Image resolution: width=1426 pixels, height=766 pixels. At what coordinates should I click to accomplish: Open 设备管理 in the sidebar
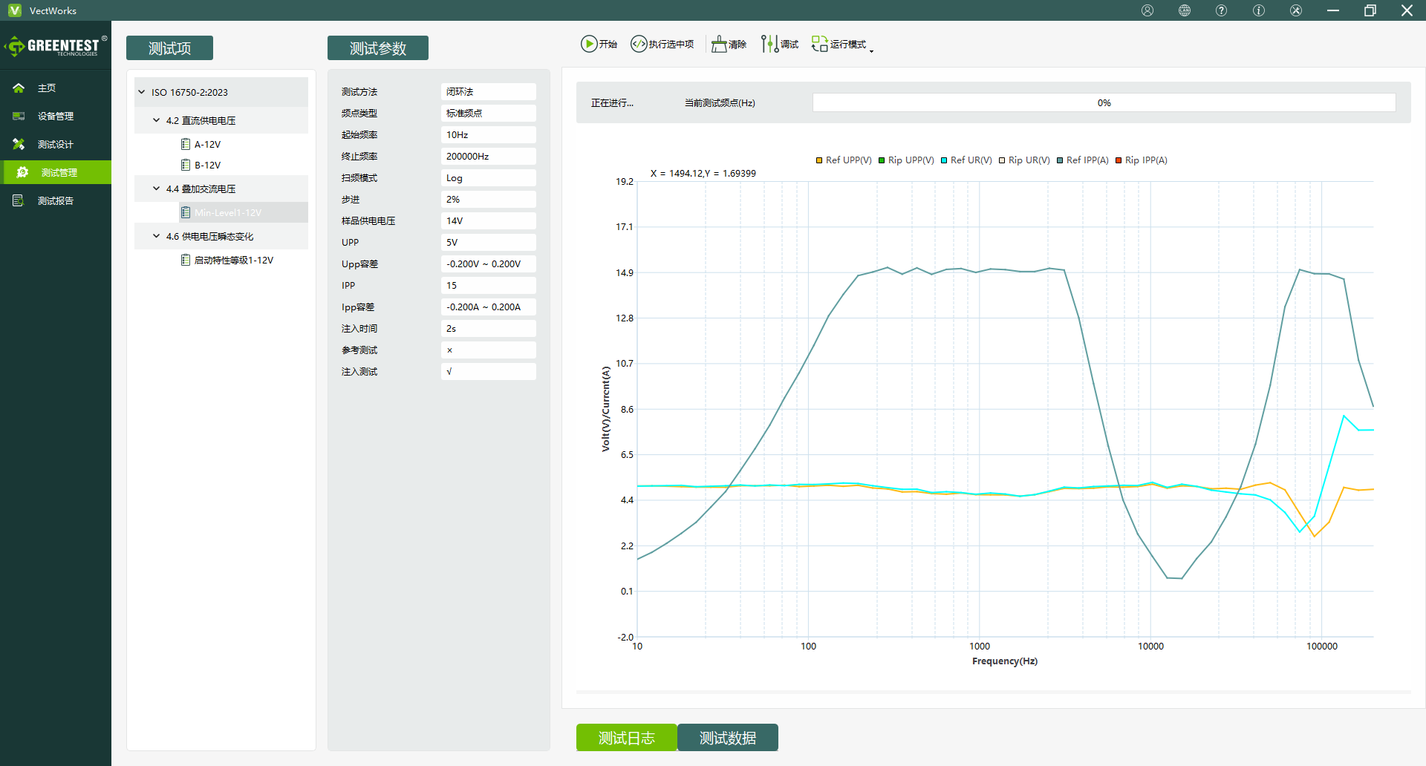(55, 116)
